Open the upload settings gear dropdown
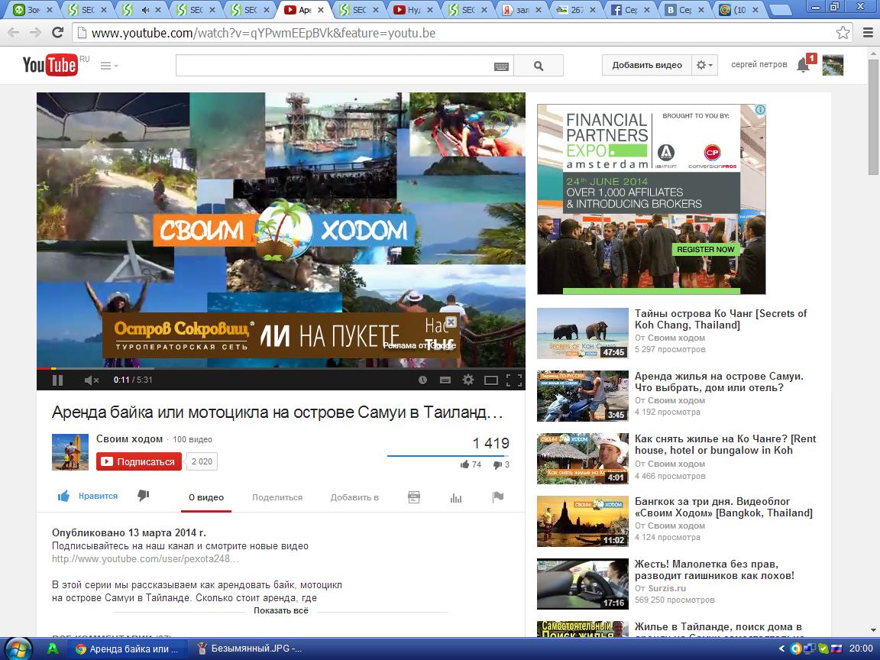Image resolution: width=880 pixels, height=660 pixels. coord(704,65)
